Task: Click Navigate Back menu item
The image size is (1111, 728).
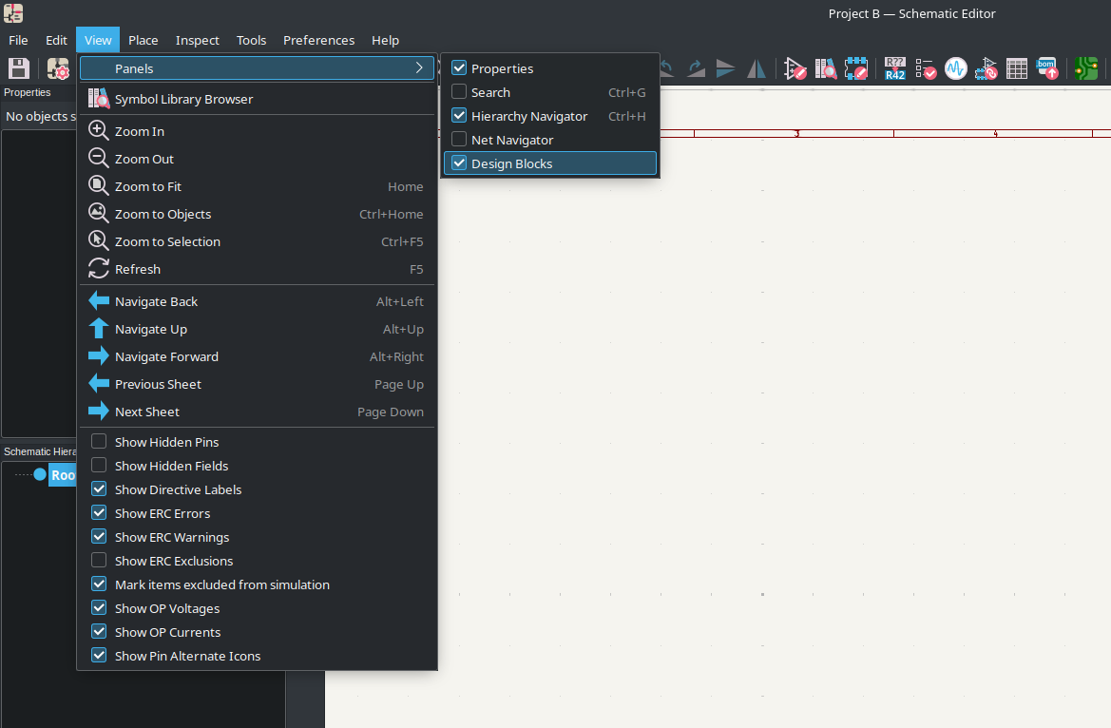Action: 156,301
